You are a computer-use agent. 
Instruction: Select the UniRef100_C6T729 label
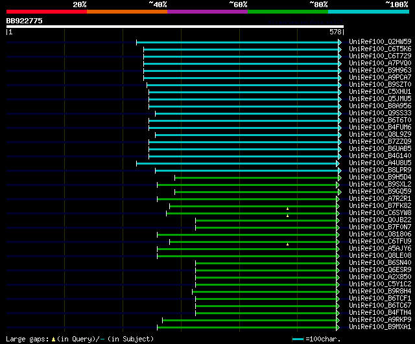point(380,56)
